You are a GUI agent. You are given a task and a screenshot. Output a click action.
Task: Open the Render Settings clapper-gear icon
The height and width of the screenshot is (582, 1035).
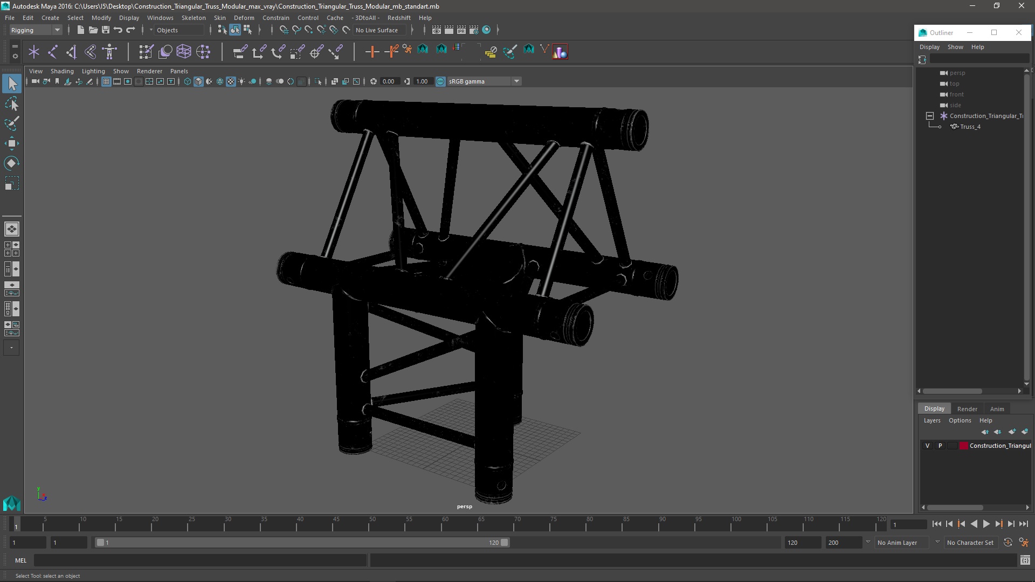click(473, 30)
